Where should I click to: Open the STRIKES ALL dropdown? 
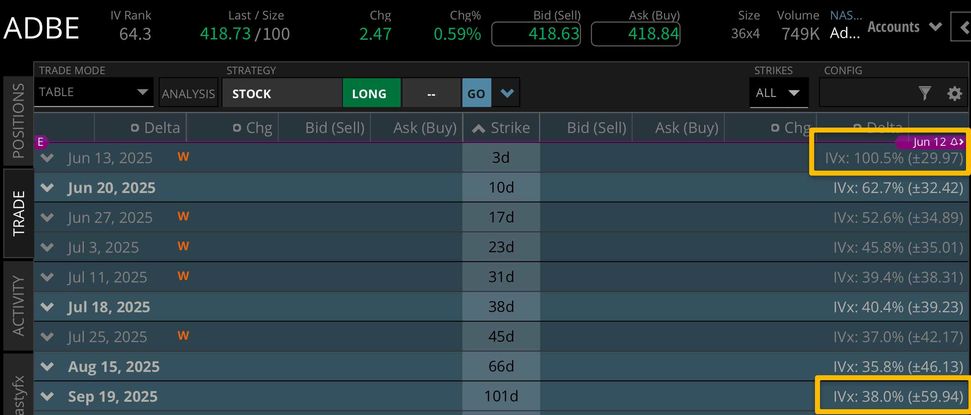(779, 93)
